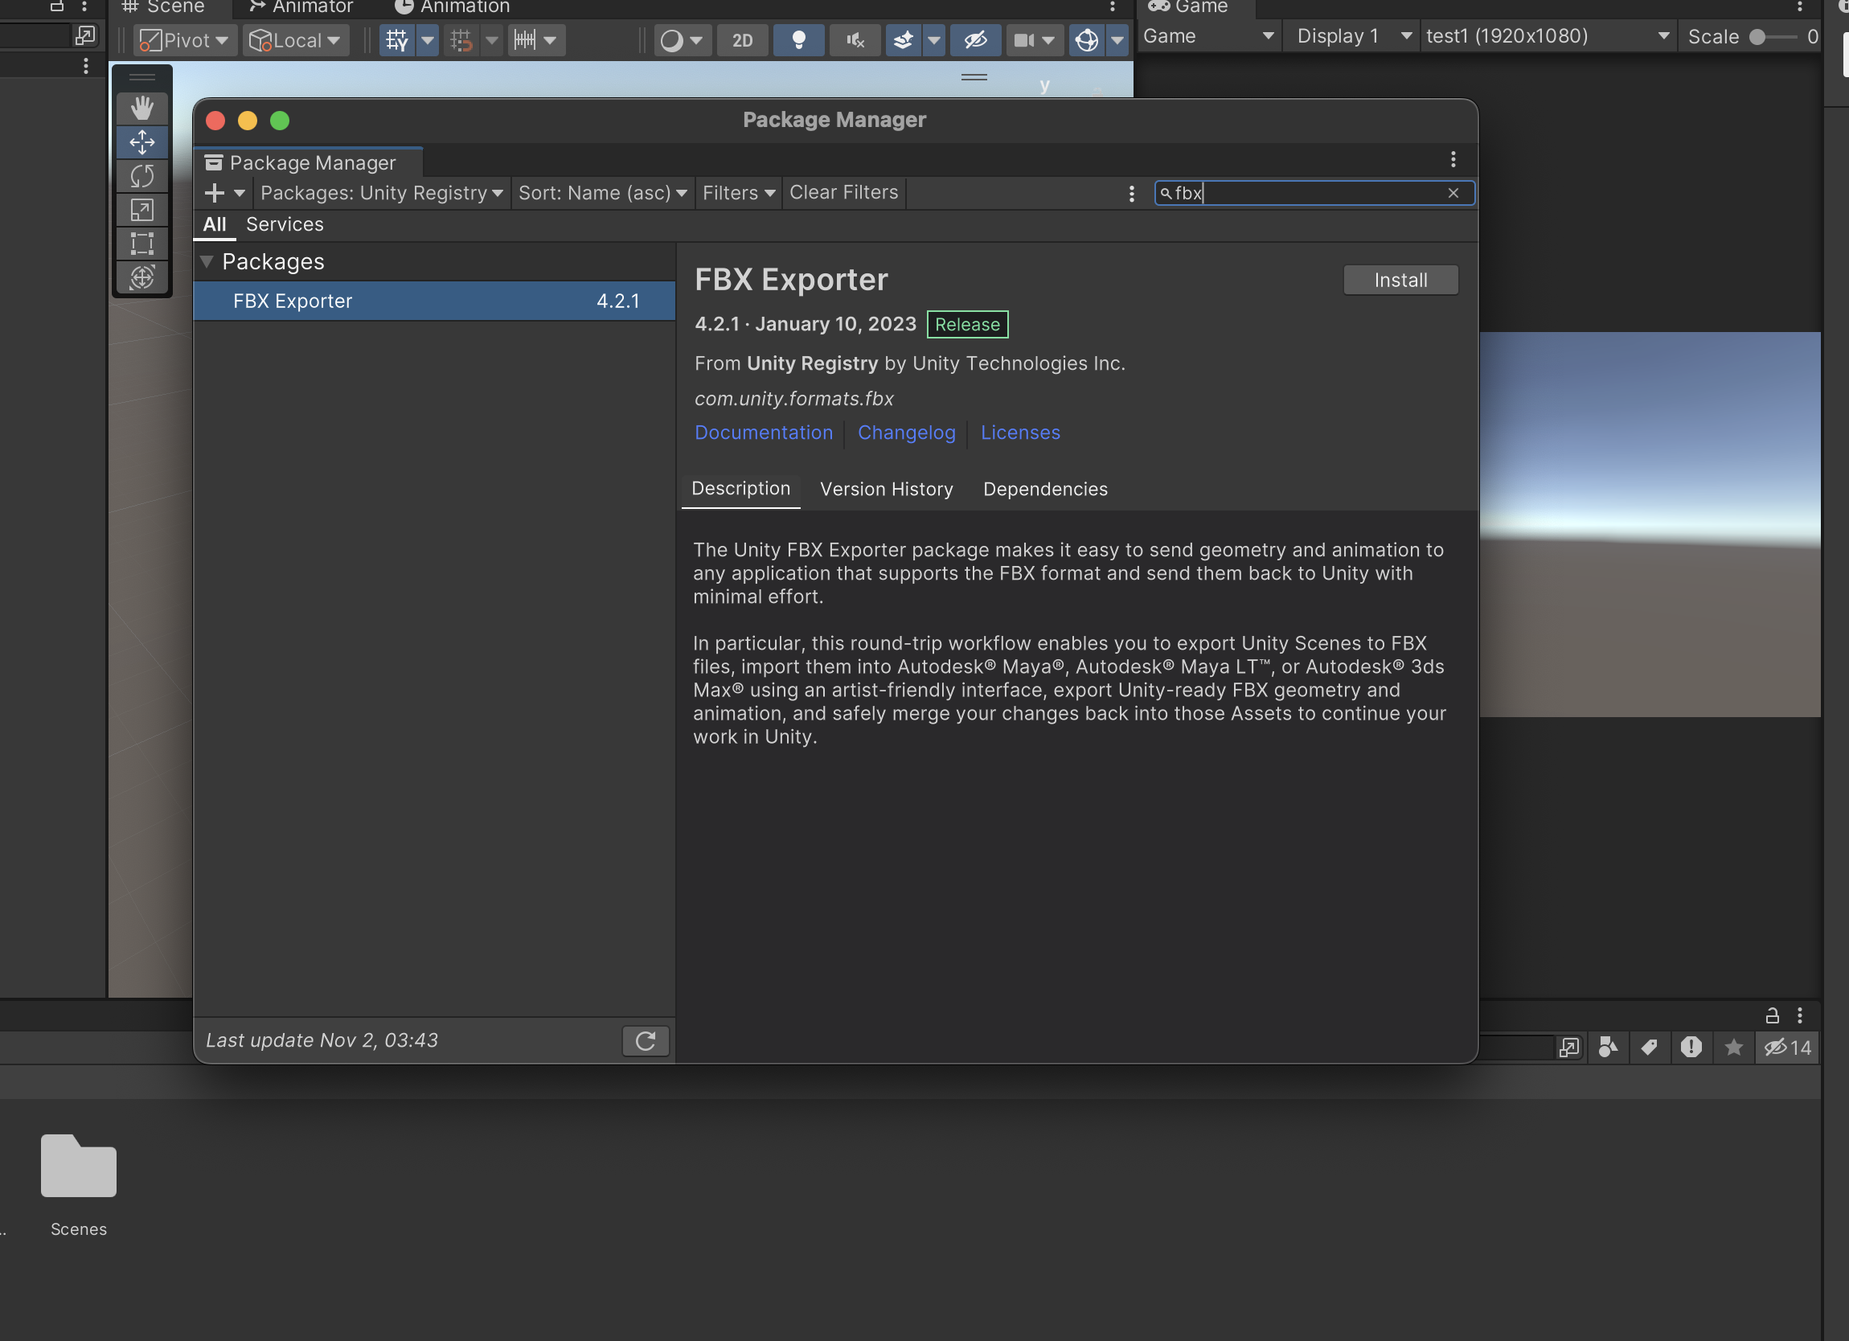The width and height of the screenshot is (1849, 1341).
Task: Click search by label tag icon
Action: [1649, 1047]
